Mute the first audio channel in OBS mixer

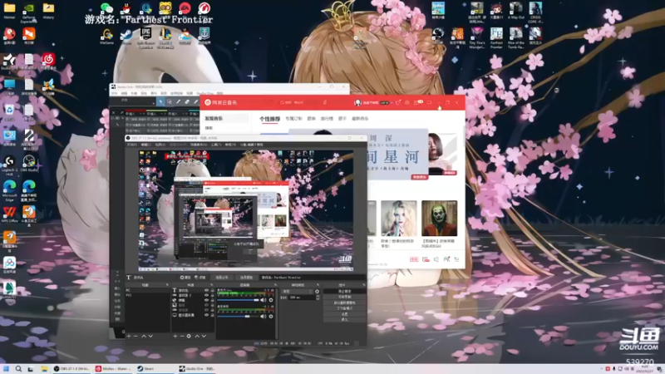coord(263,300)
